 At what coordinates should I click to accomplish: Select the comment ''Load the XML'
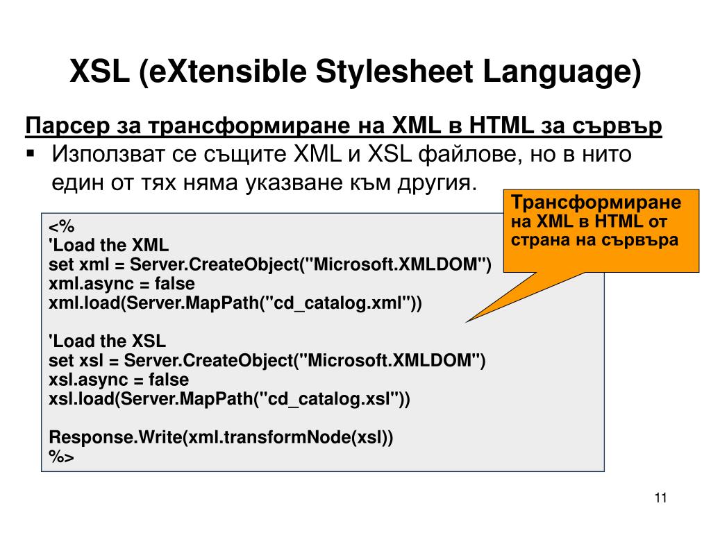pos(108,245)
